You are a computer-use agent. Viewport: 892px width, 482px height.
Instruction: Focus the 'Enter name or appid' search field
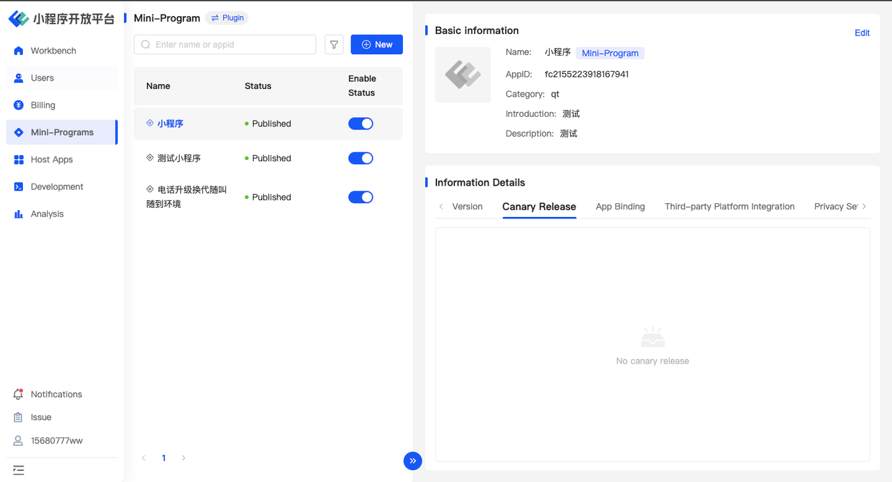pos(225,45)
